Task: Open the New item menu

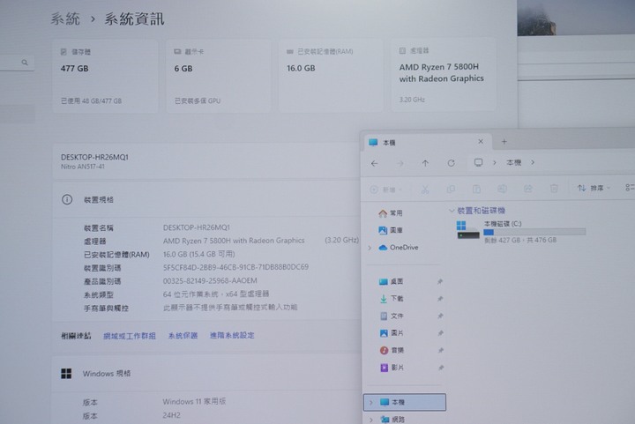Action: (386, 190)
